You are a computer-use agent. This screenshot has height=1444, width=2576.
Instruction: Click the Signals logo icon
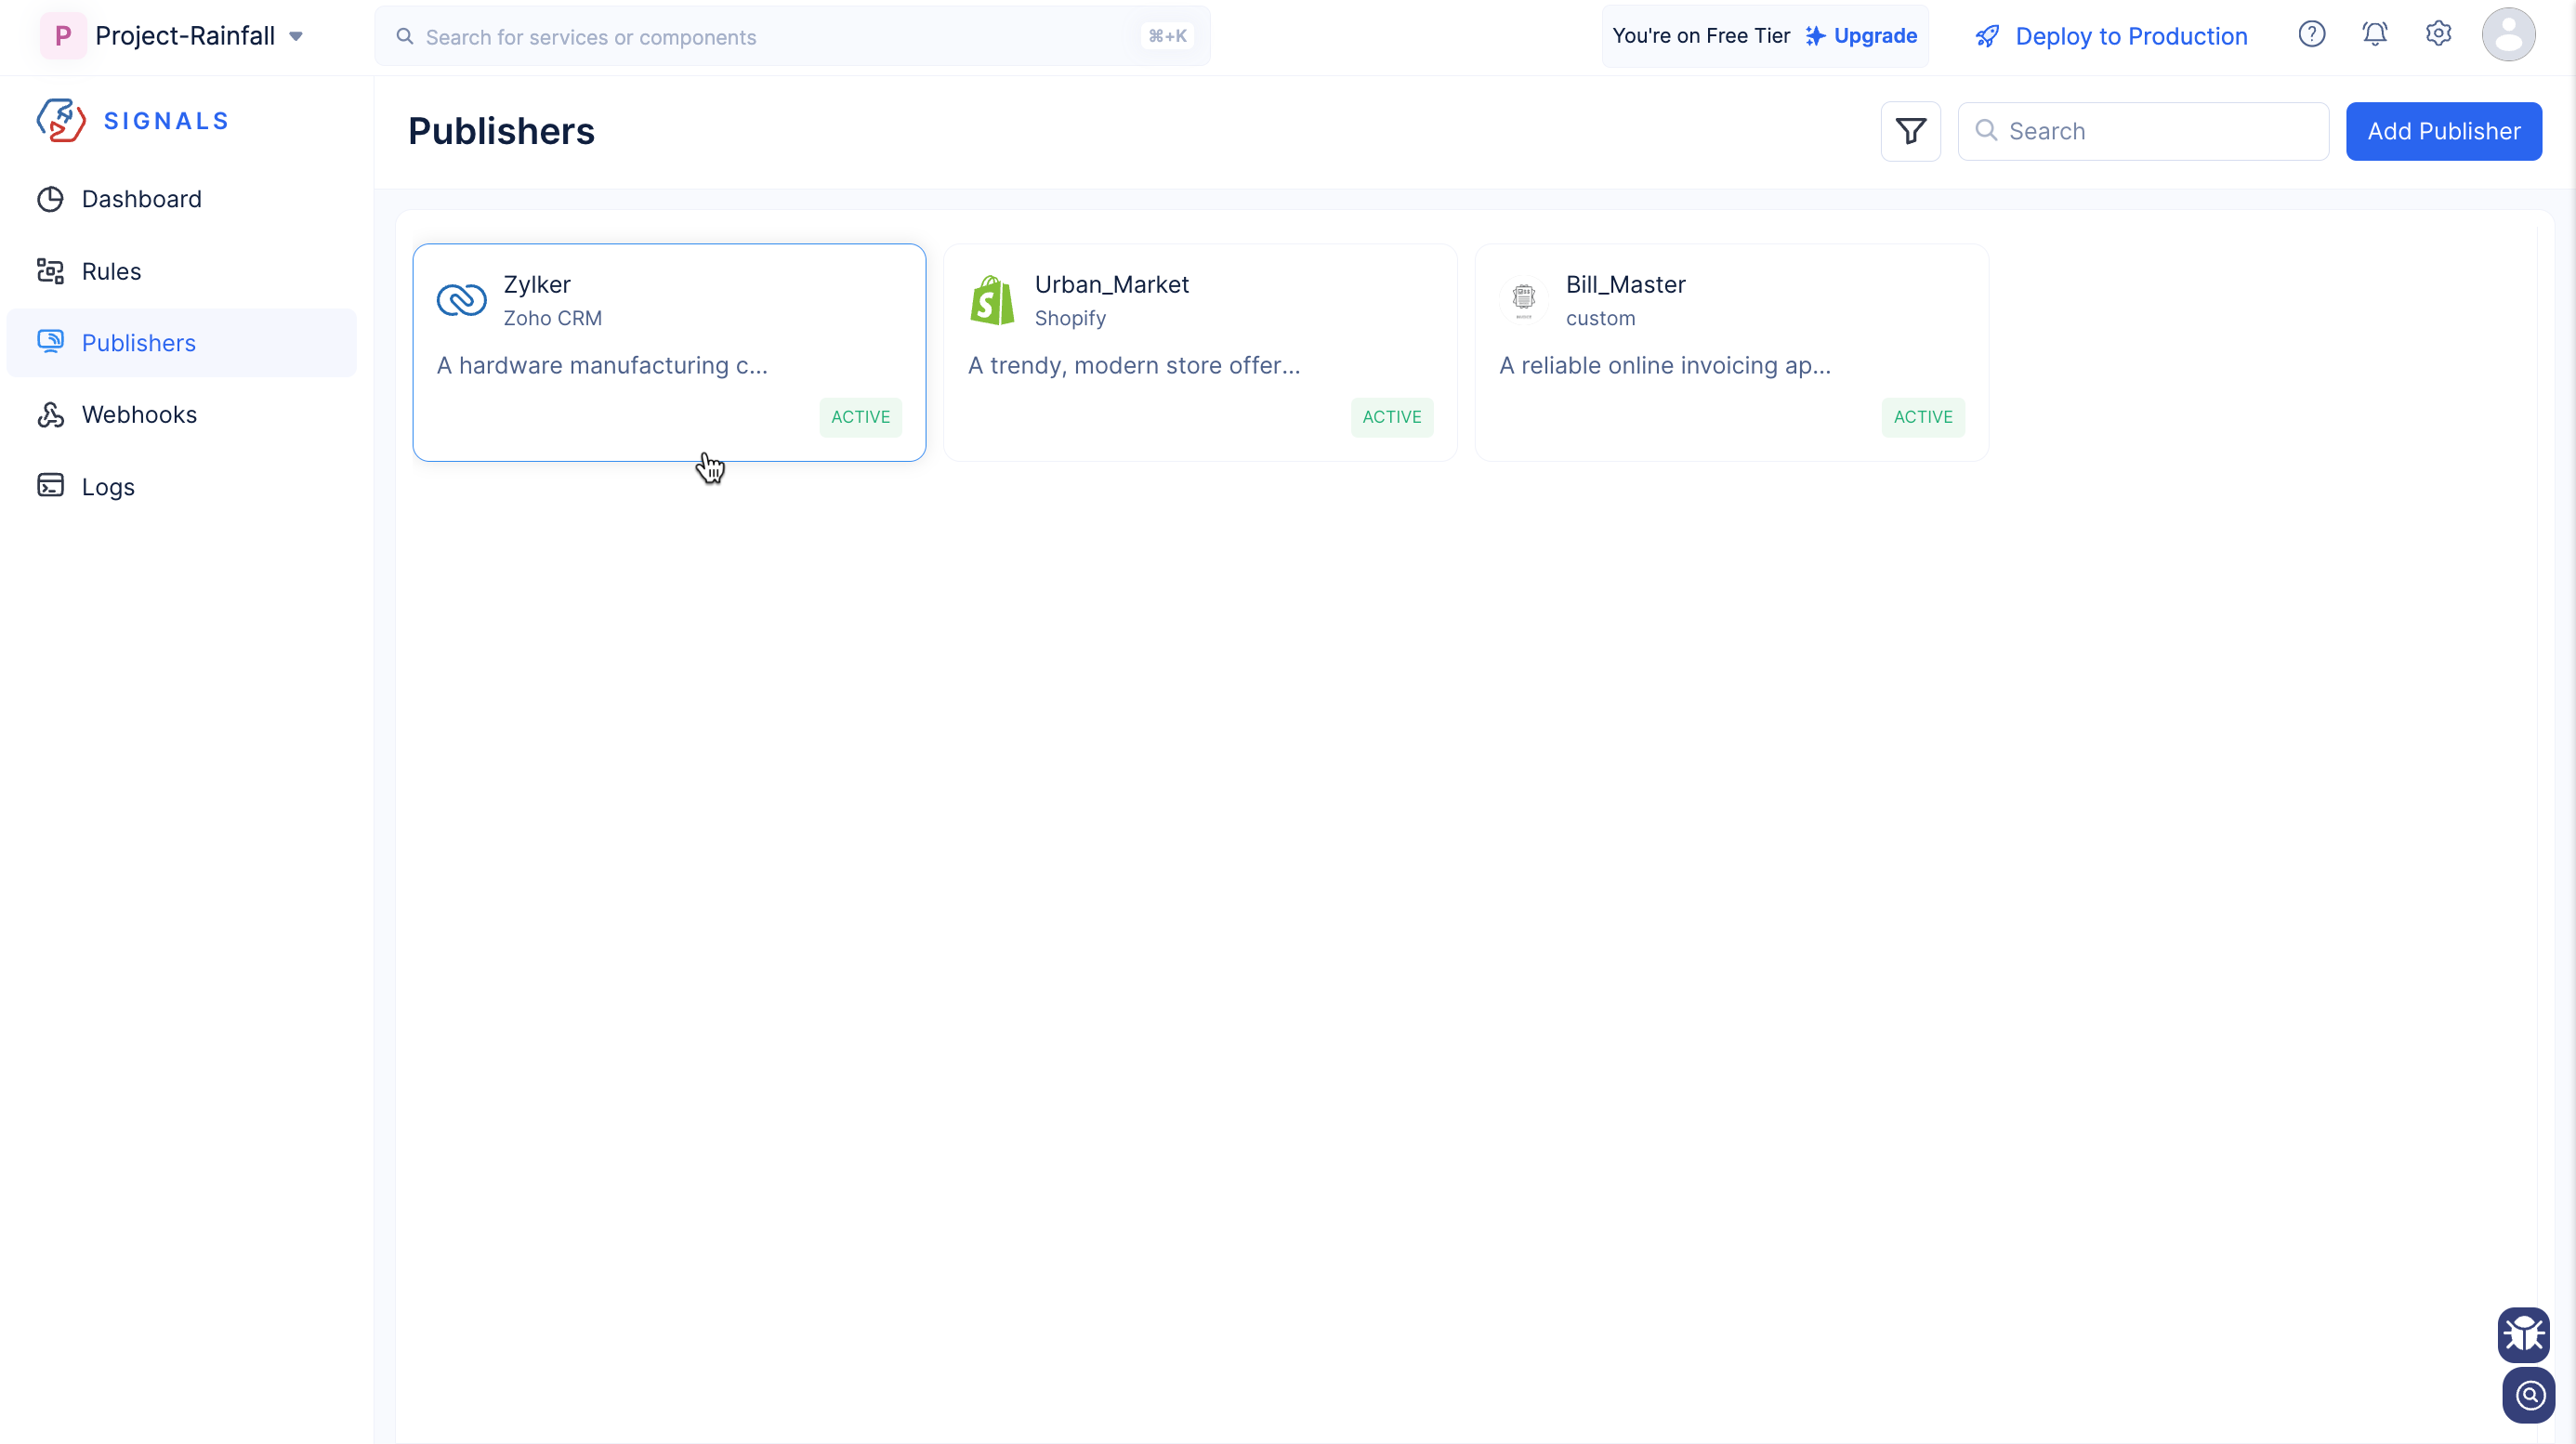pos(61,121)
